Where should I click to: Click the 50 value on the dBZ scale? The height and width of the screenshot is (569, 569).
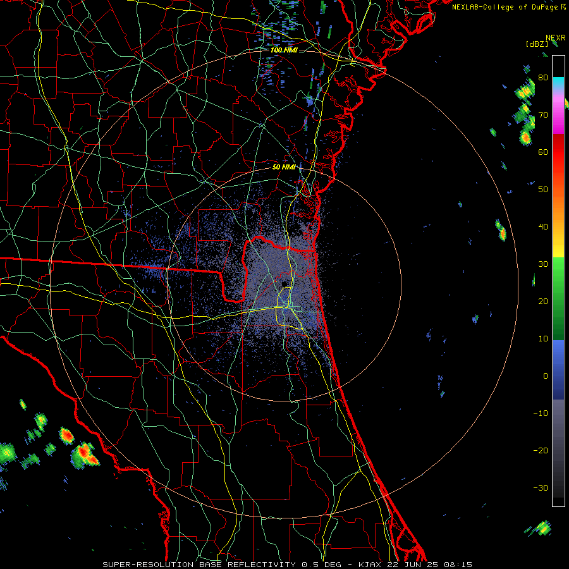(x=543, y=190)
